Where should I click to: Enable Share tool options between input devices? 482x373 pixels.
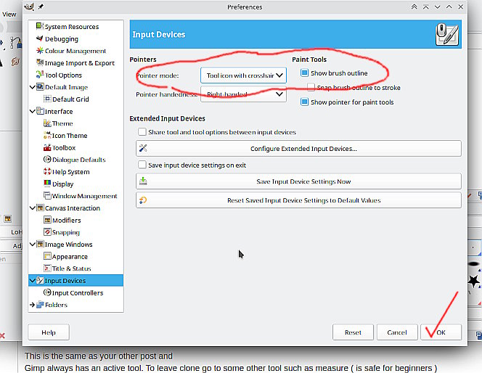pyautogui.click(x=142, y=132)
